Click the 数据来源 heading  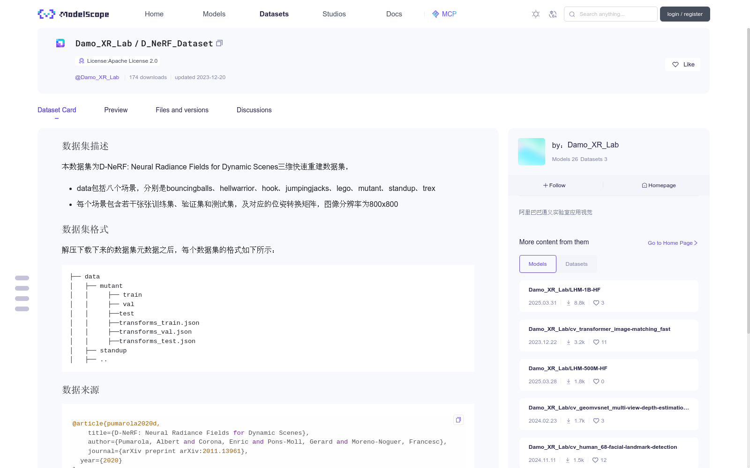coord(81,390)
